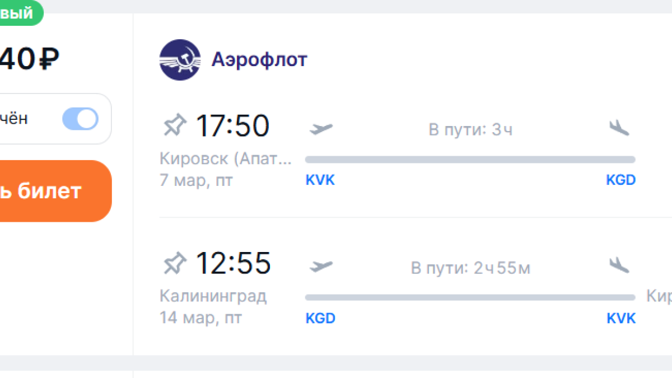Toggle the baggage included switch
The image size is (672, 378).
tap(80, 119)
